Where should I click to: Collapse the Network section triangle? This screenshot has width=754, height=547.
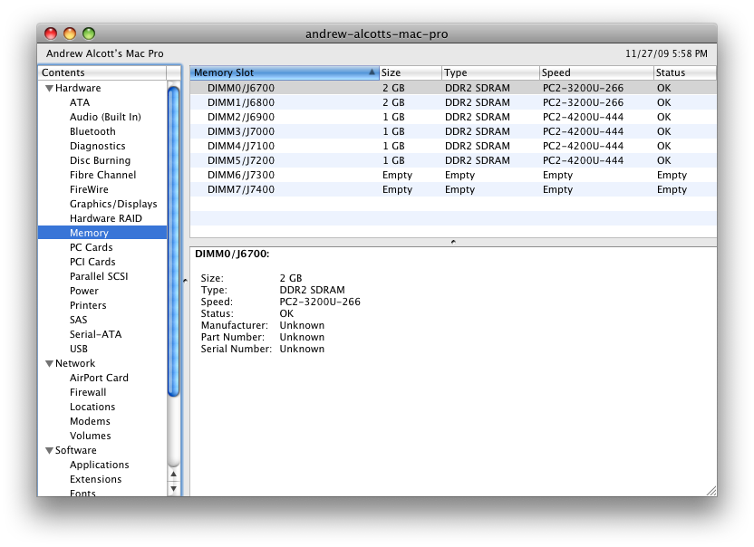point(49,364)
